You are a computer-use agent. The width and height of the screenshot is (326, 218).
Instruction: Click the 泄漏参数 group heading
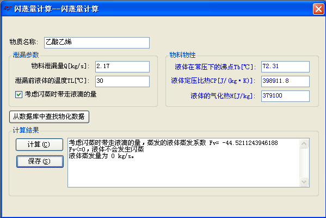tap(26, 55)
